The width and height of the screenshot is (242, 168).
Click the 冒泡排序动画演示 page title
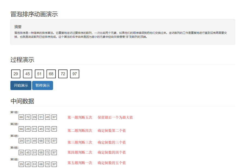pos(34,14)
